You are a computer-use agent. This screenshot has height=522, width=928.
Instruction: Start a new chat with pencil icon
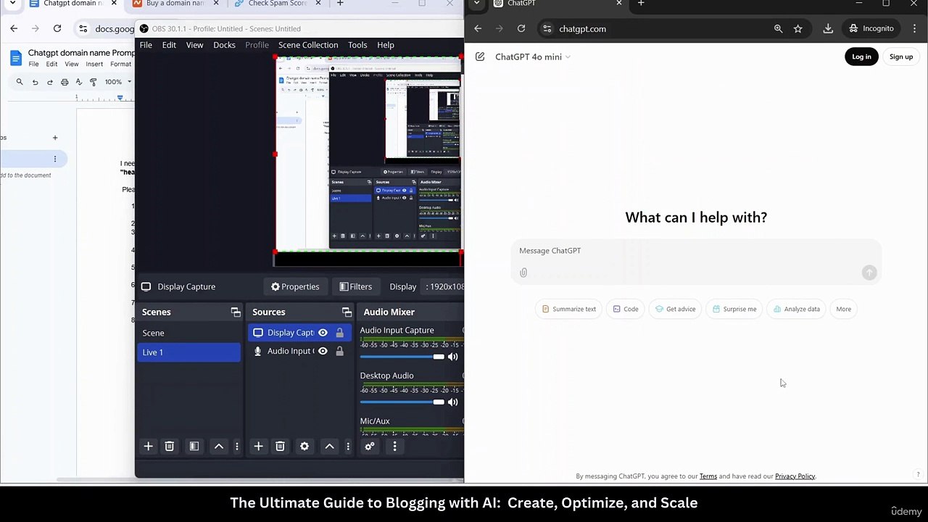(x=480, y=57)
